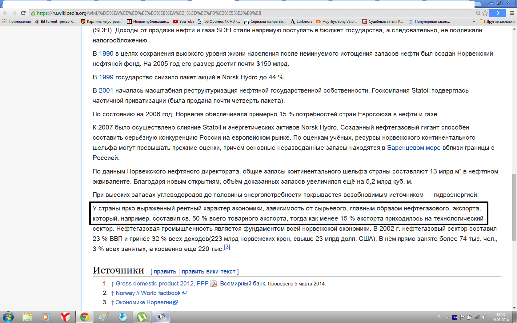The width and height of the screenshot is (517, 323).
Task: Click the browser forward arrow
Action: click(x=14, y=13)
